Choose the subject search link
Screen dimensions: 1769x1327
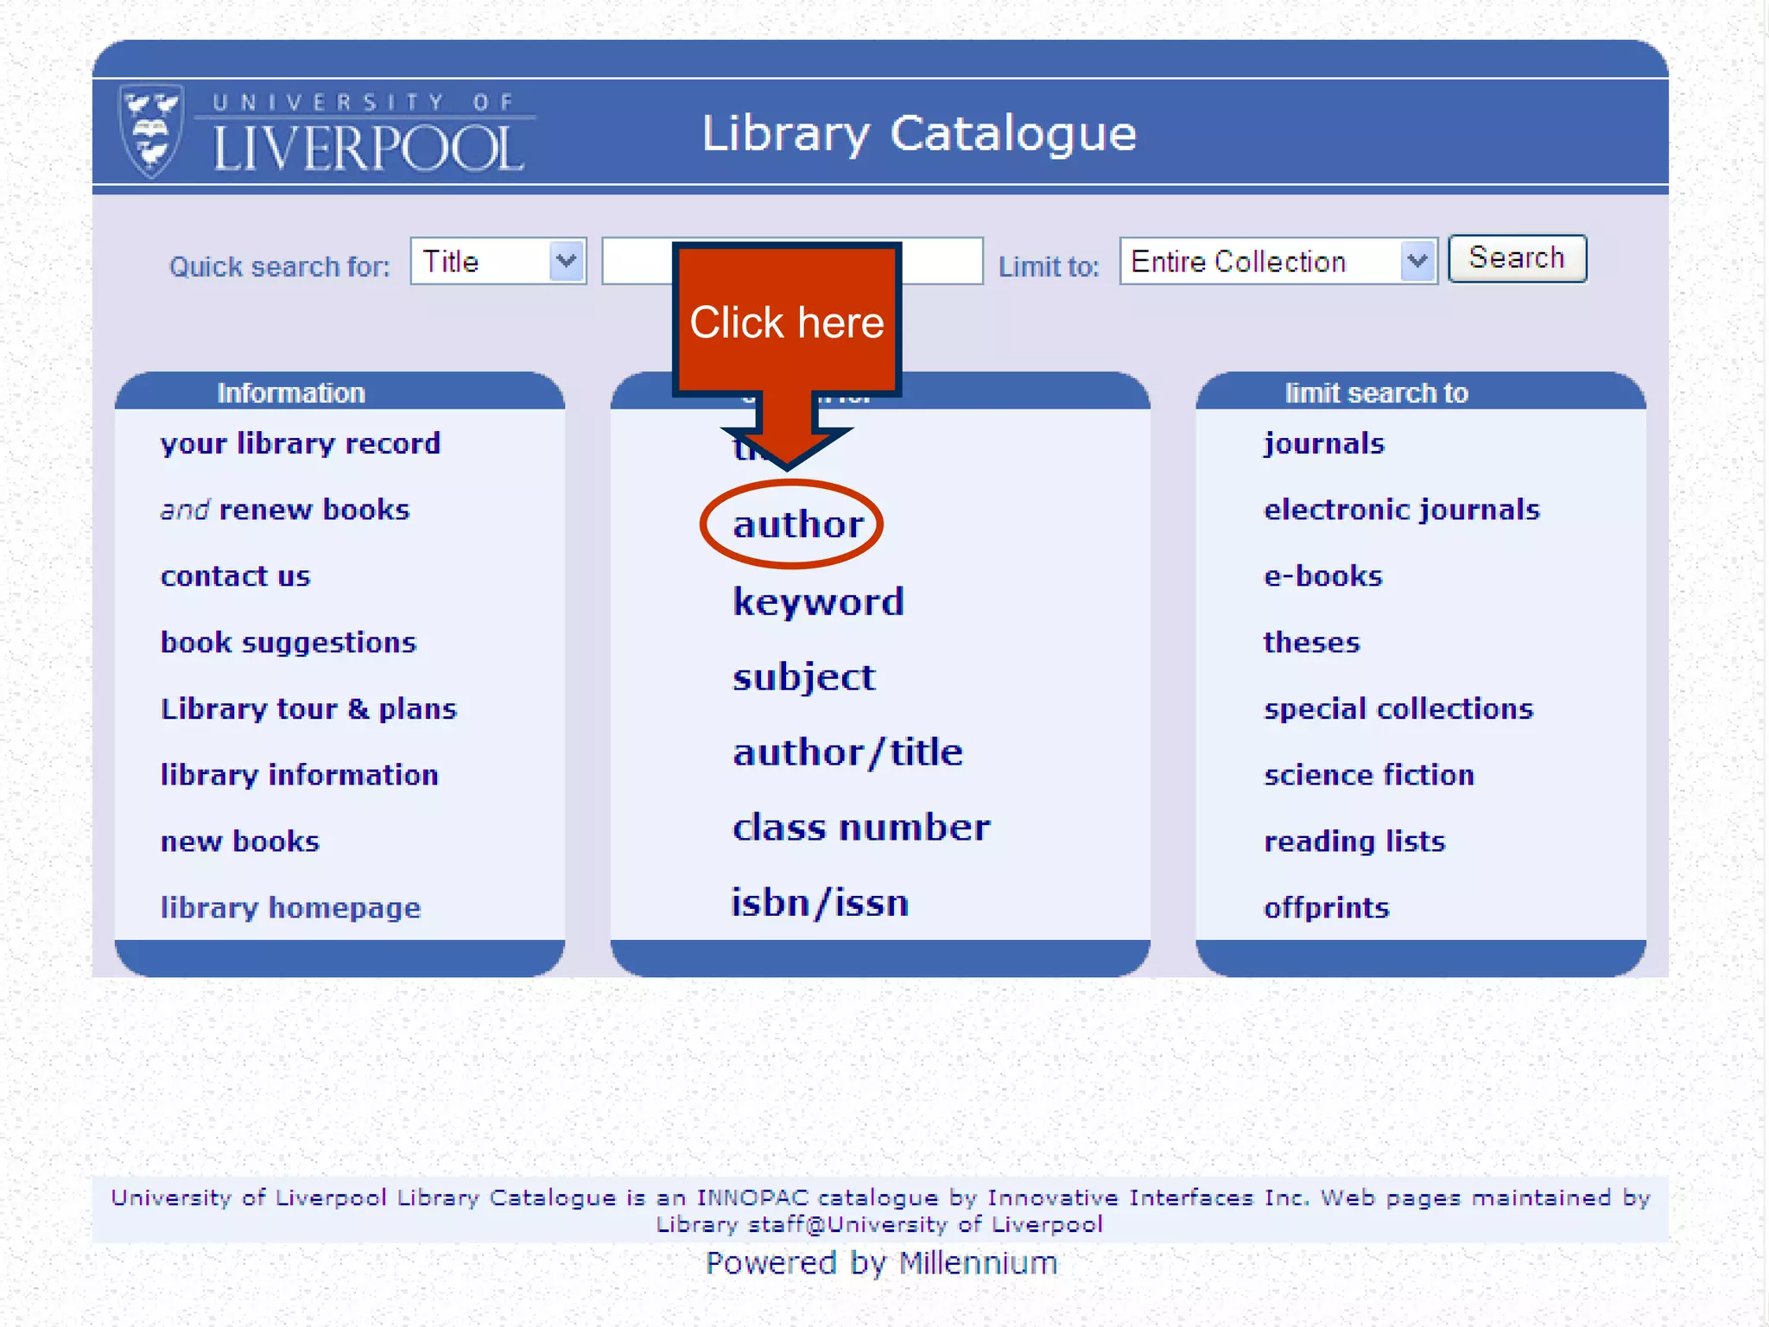[803, 676]
